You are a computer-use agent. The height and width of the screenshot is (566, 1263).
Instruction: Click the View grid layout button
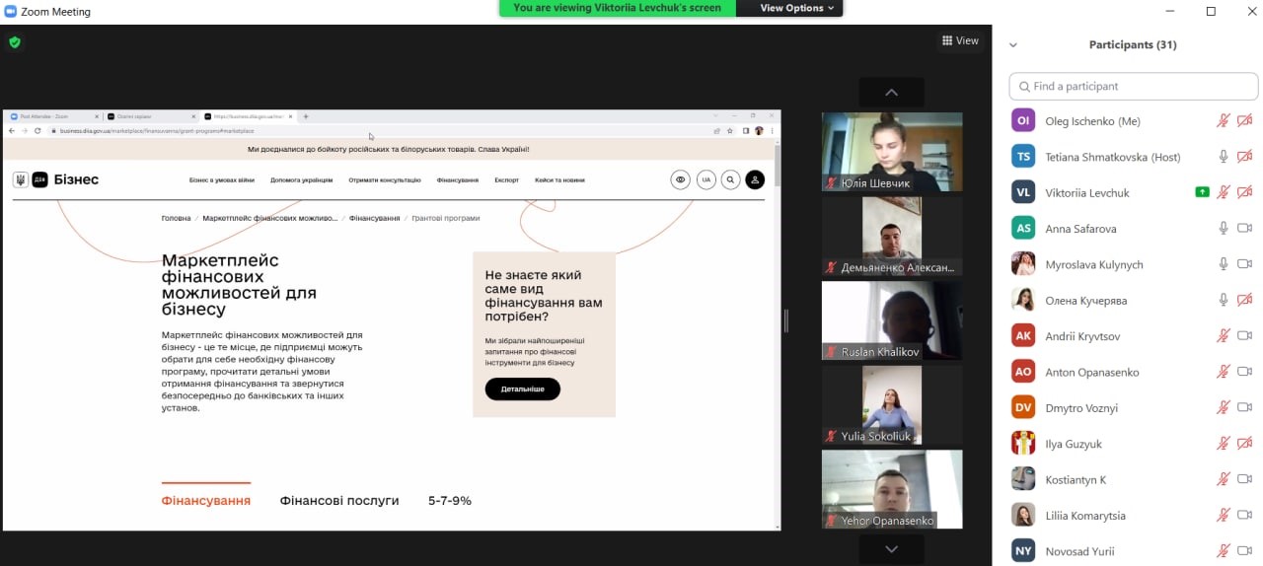[x=960, y=40]
